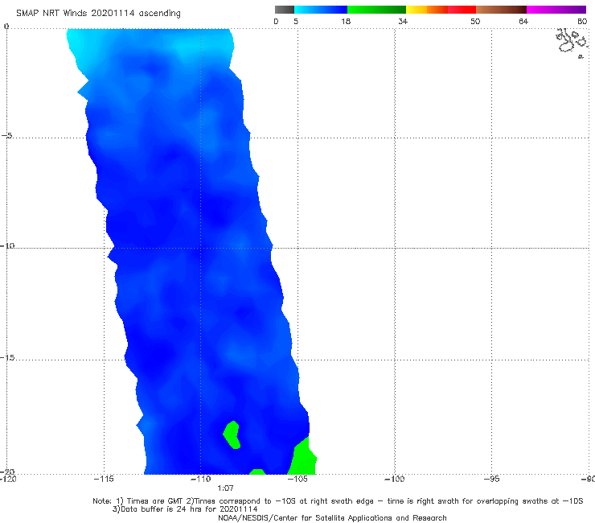The width and height of the screenshot is (595, 523).
Task: Click the brown segment of the color bar
Action: tap(501, 10)
